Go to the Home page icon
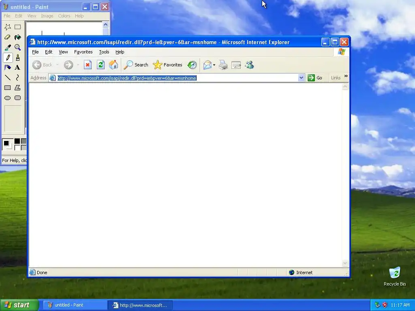 tap(113, 65)
